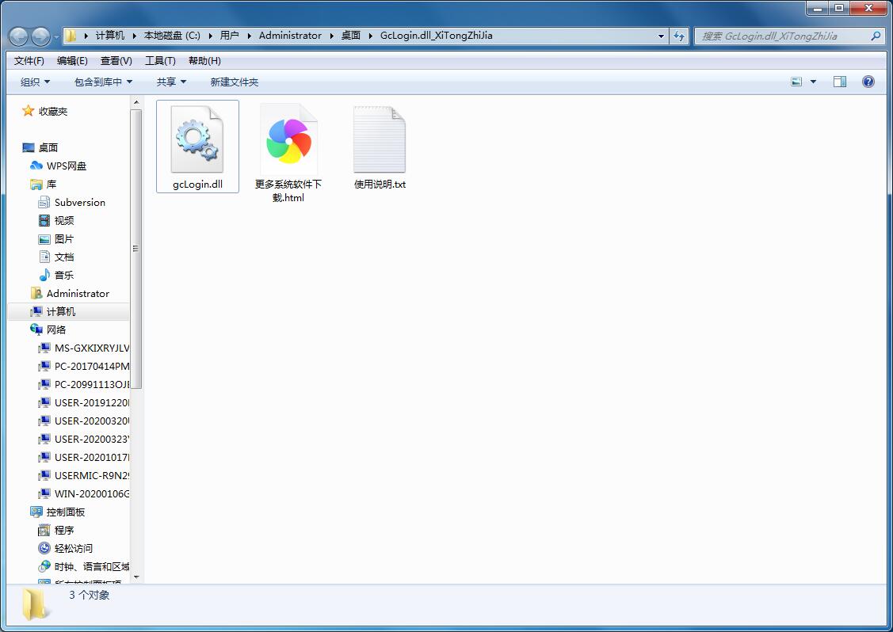893x632 pixels.
Task: Open the 编辑(E) menu
Action: coord(72,60)
